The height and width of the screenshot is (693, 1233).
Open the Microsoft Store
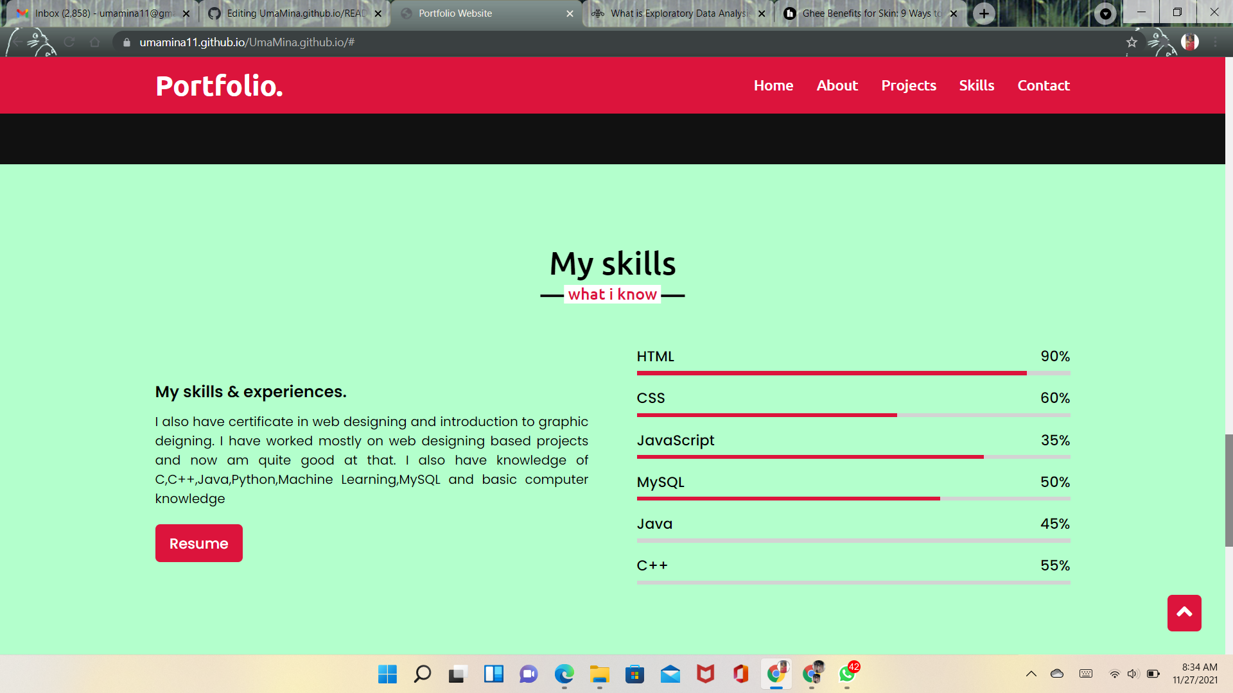pyautogui.click(x=634, y=674)
